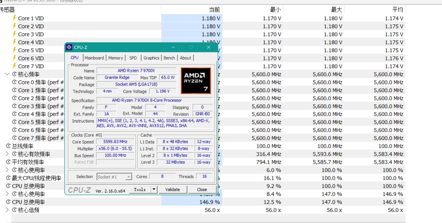Click the CPU-Z app icon in title bar
The image size is (442, 223).
click(x=69, y=47)
